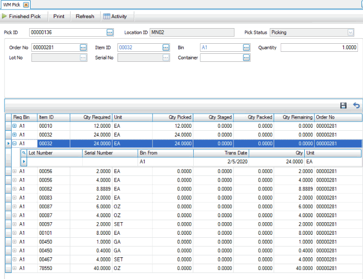Open the Order No lookup button
Viewport: 363px width, 279px height.
pyautogui.click(x=83, y=48)
